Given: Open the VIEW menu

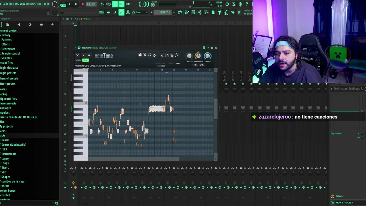Looking at the screenshot, I should pyautogui.click(x=22, y=4).
